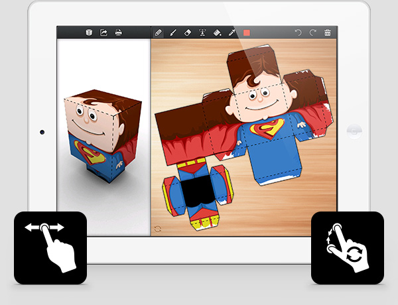Undo the last drawing action
Screen dimensions: 398x305
pos(298,32)
